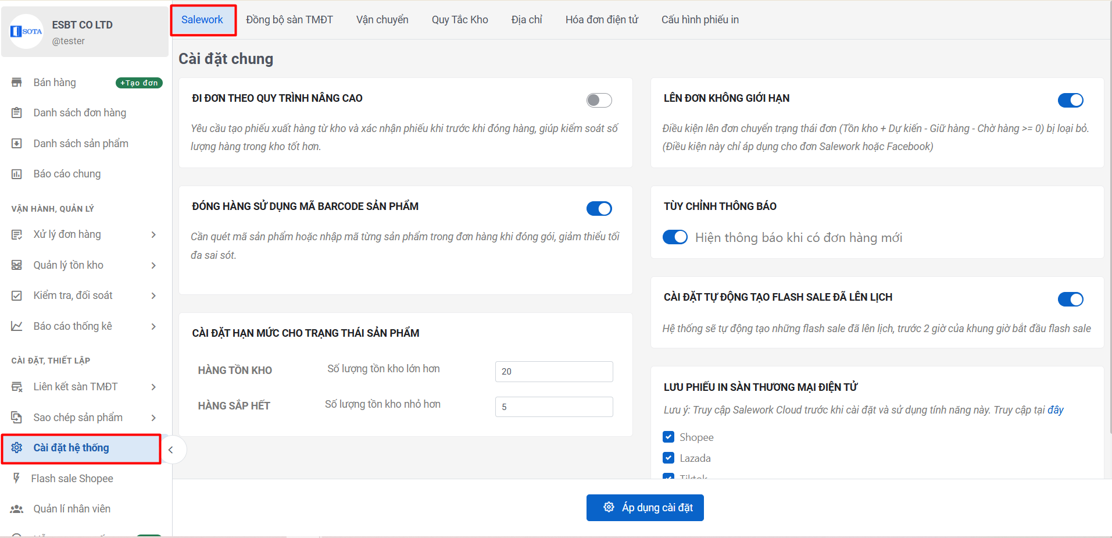Enable Đi đơn theo quy trình nâng cao

coord(599,101)
